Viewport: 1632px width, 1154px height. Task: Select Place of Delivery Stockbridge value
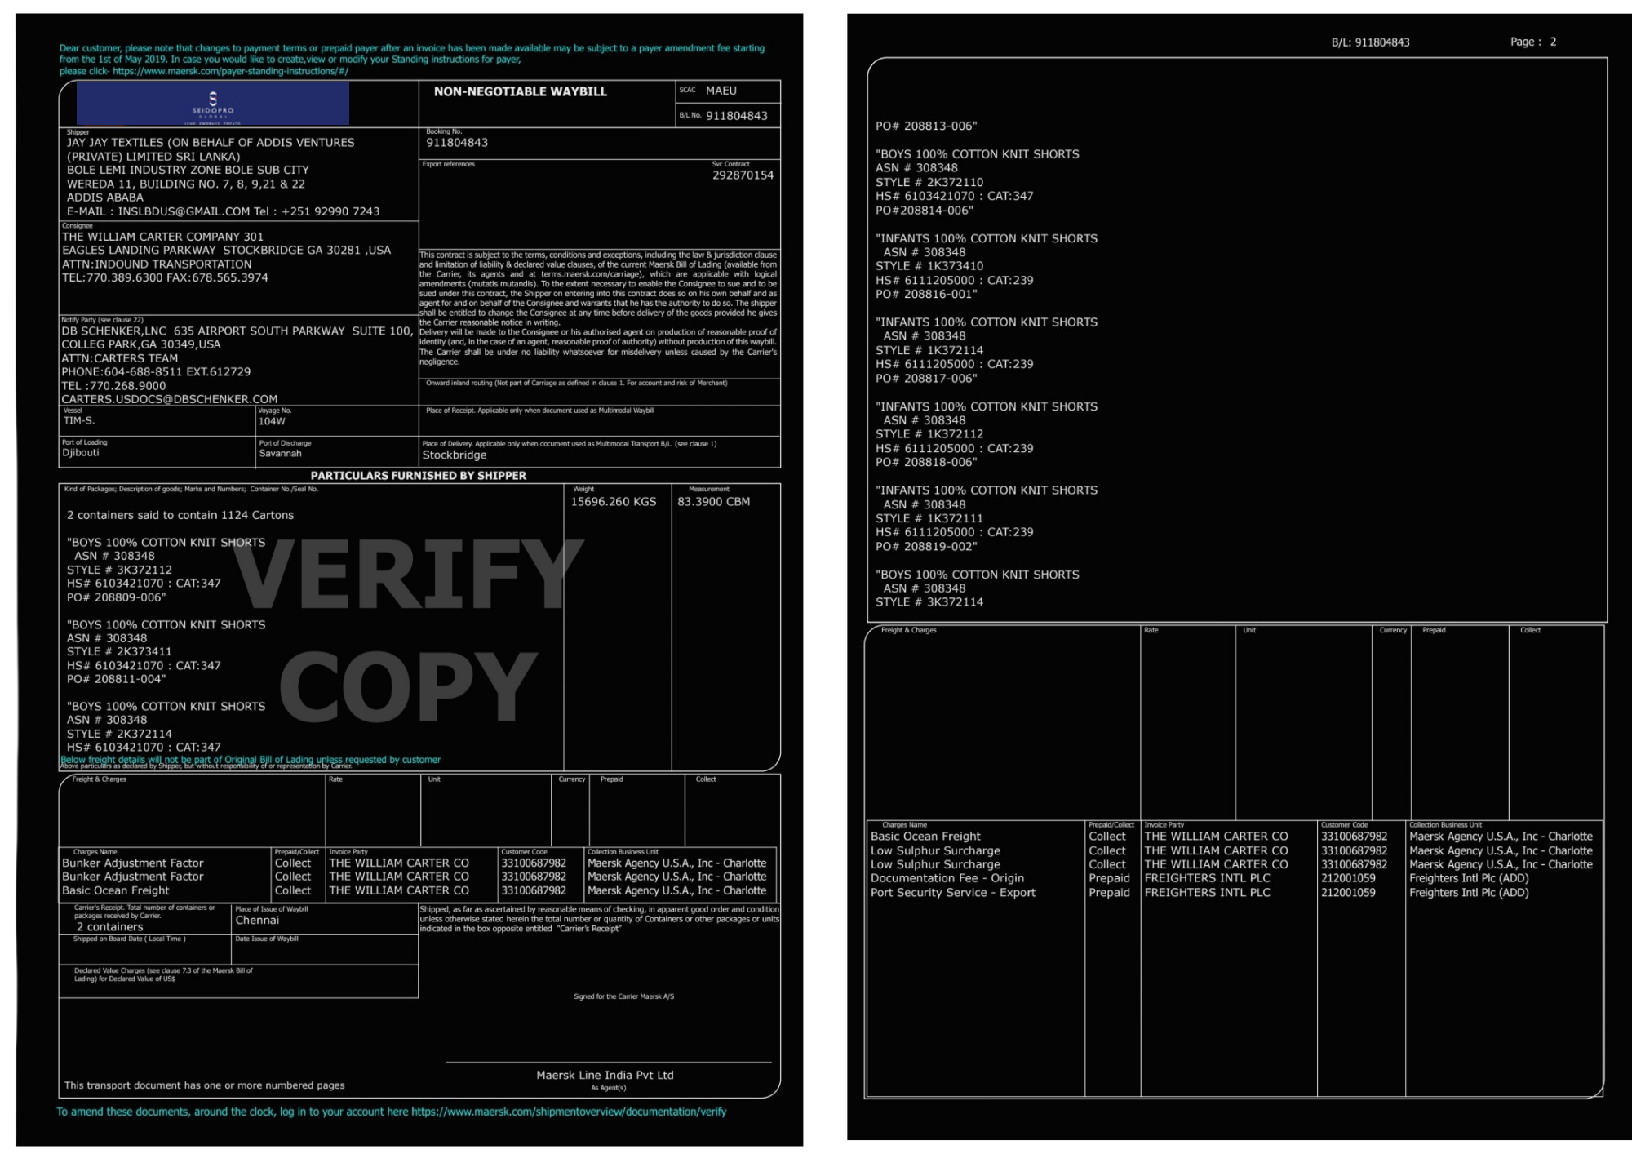pos(454,455)
